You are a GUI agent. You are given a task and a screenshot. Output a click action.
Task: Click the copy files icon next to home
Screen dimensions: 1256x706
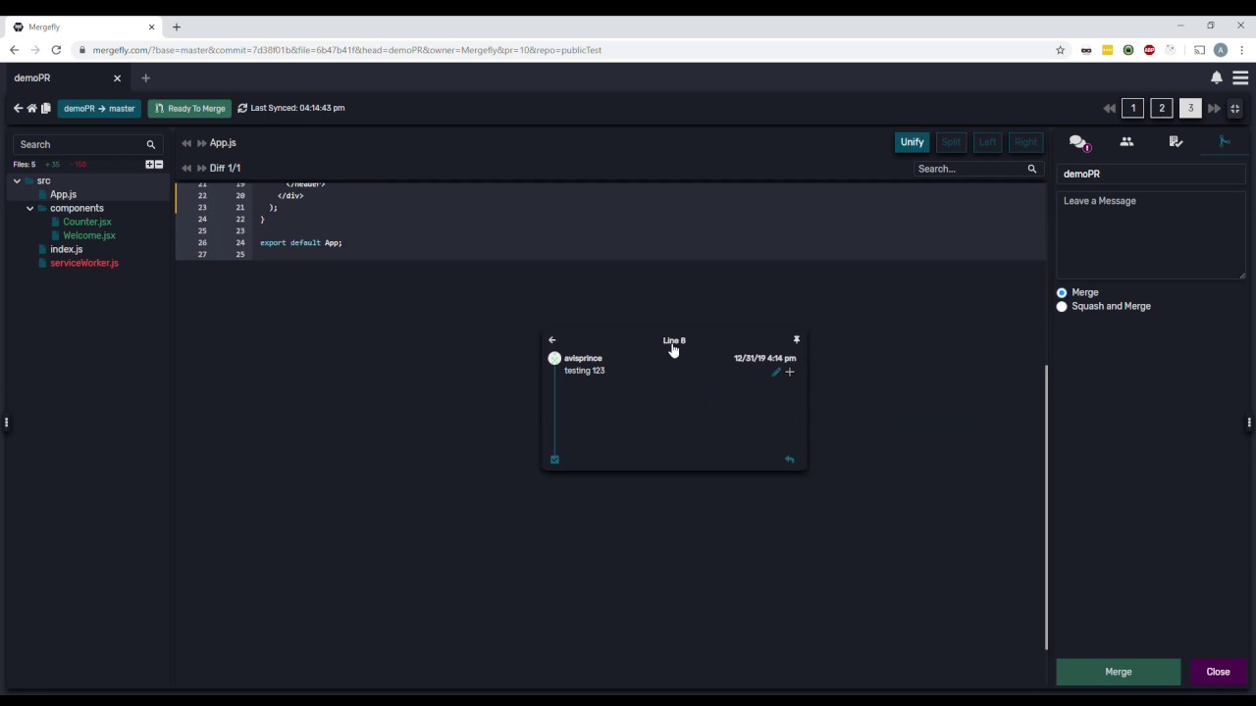coord(45,108)
